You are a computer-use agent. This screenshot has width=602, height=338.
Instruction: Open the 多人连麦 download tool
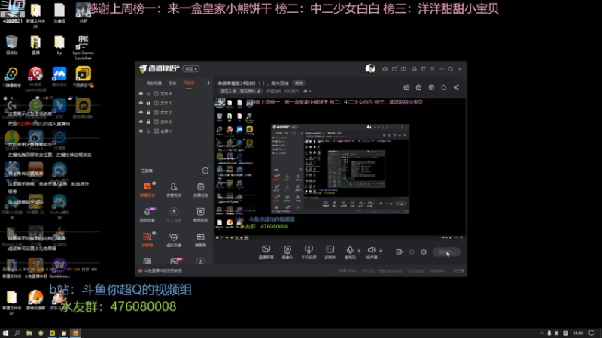pos(174,215)
